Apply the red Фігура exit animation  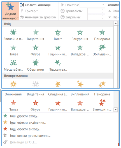36,105
